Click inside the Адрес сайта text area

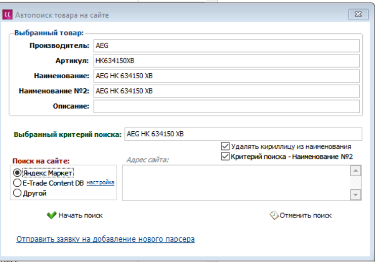(236, 183)
